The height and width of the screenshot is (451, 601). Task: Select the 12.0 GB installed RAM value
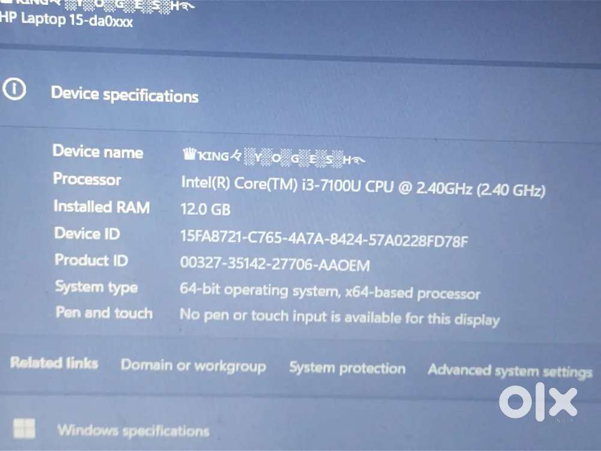206,209
